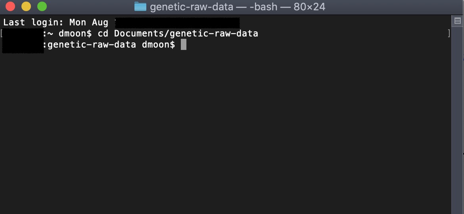Image resolution: width=464 pixels, height=214 pixels.
Task: Click the blacked-out box on the login line
Action: (x=177, y=23)
